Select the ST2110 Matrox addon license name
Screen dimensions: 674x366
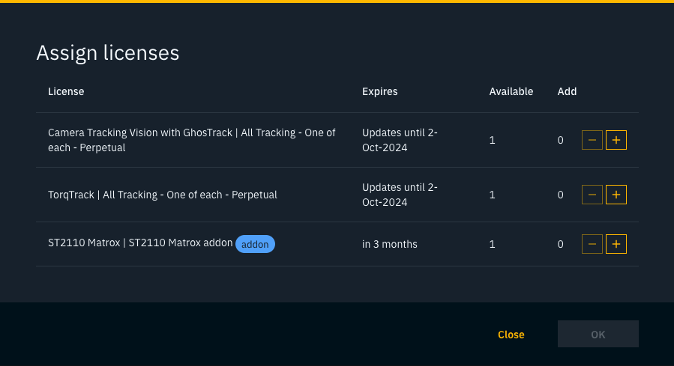140,244
